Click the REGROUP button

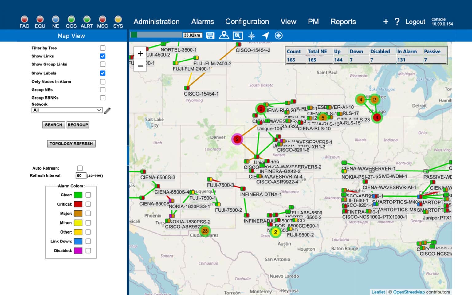pos(78,125)
